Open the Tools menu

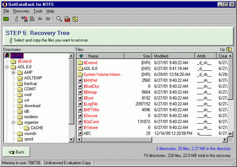(38, 11)
